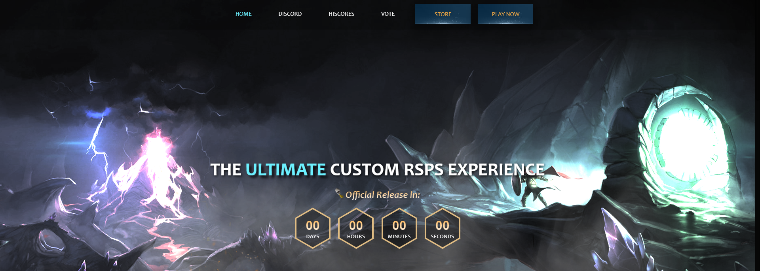760x271 pixels.
Task: Click the 'CUSTOM RSPS EXPERIENCE' headline text
Action: [437, 170]
